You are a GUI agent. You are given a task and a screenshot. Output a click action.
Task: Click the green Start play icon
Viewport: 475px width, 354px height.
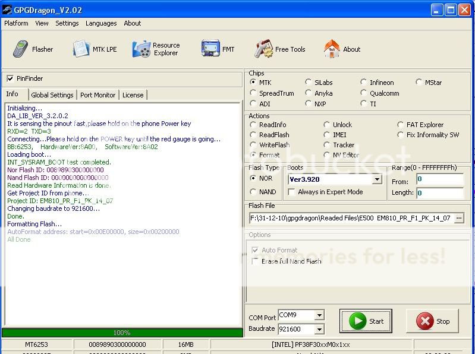(x=357, y=321)
